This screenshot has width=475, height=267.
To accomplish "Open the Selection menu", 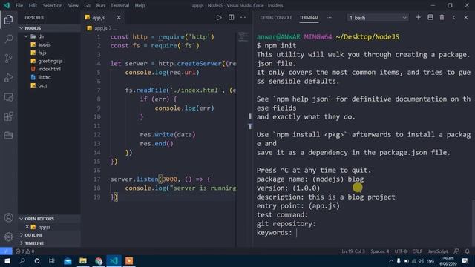I will pos(53,5).
